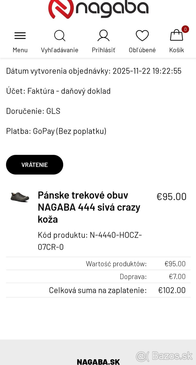The image size is (196, 365).
Task: Open the Košík shopping bag icon
Action: click(177, 36)
